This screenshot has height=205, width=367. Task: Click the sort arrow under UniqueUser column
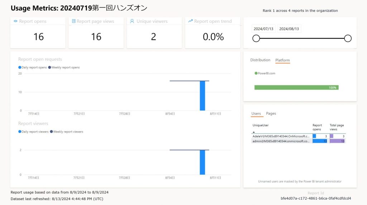[x=254, y=132]
